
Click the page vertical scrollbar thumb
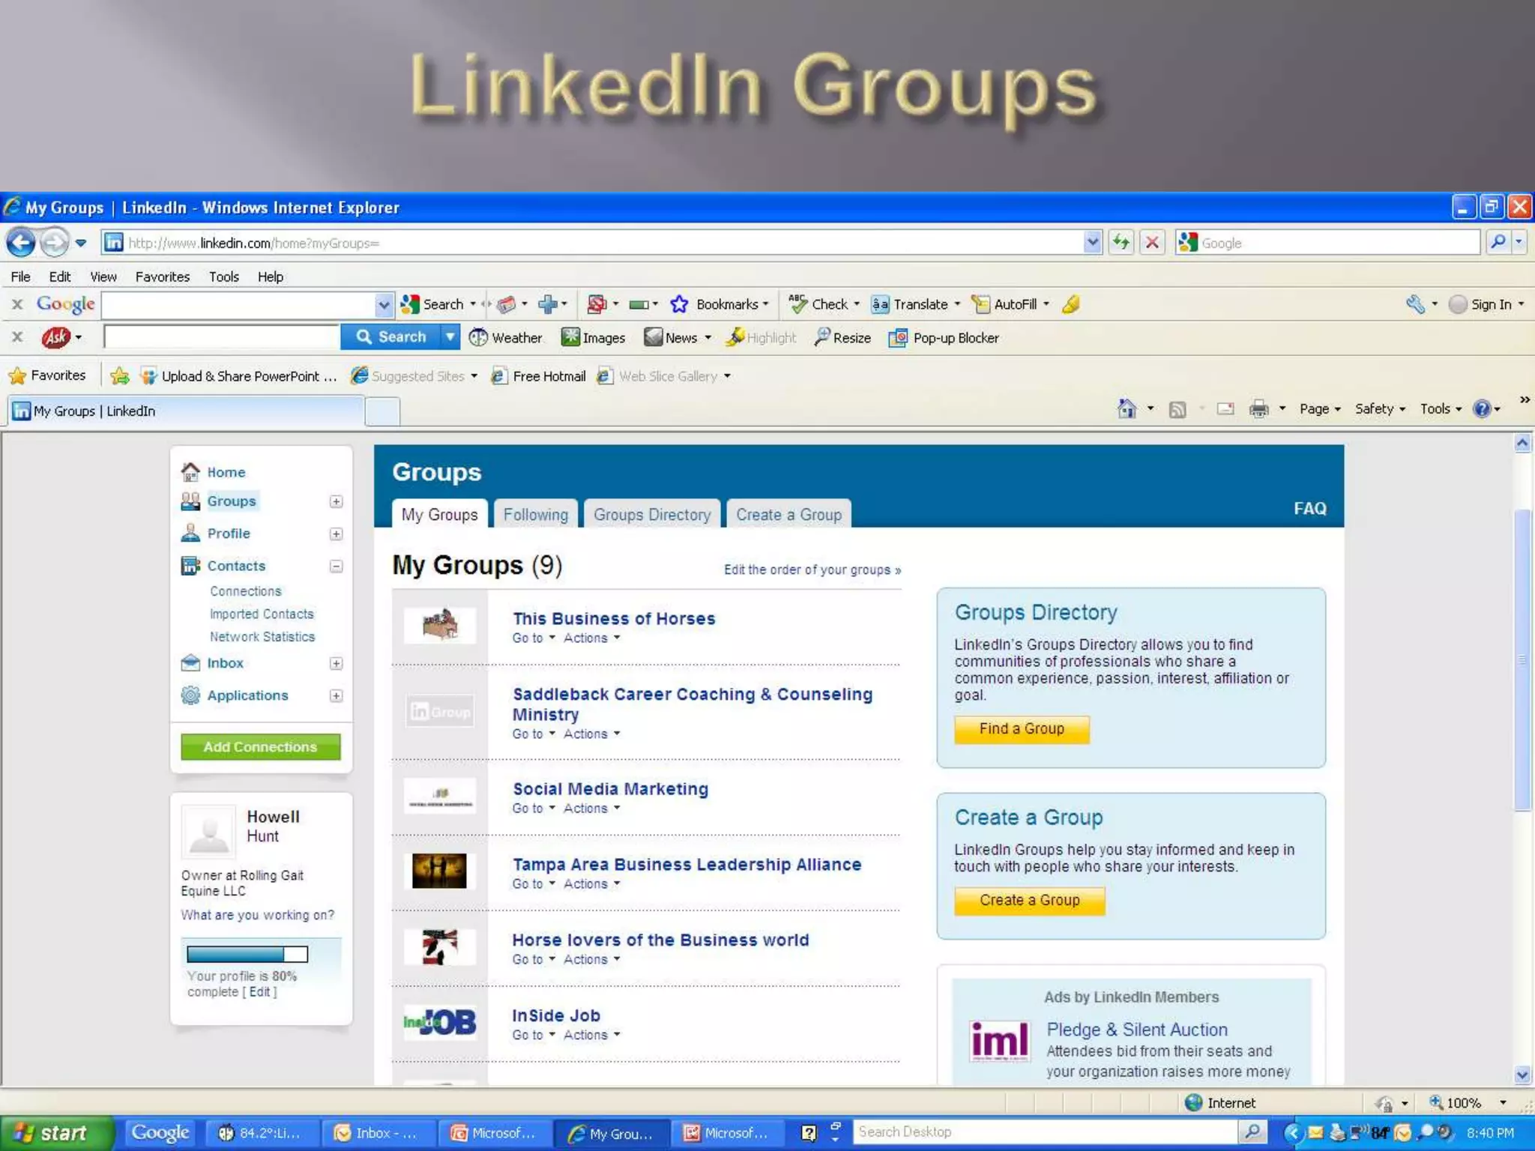(x=1522, y=659)
